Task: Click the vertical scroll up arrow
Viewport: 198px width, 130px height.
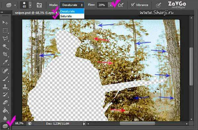Action: (191, 18)
